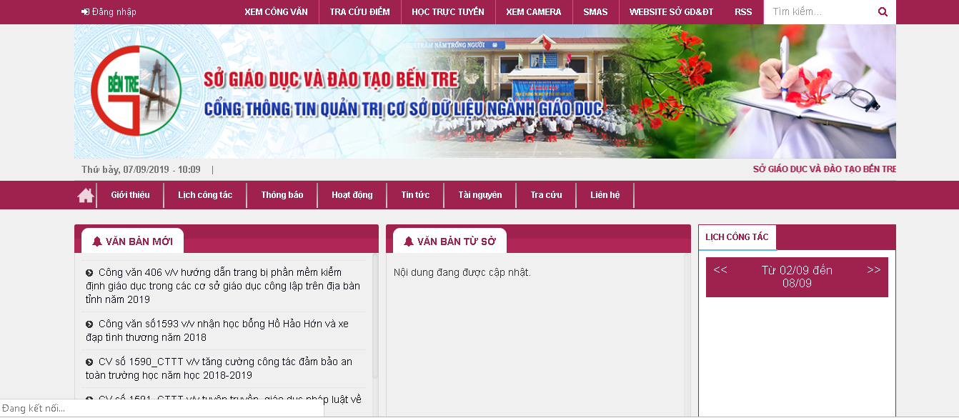Click the Nội dung đang được cập nhật text
Viewport: 959px width, 418px height.
[x=462, y=272]
